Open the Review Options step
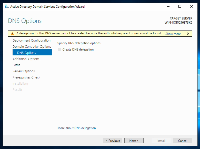The width and height of the screenshot is (200, 149). point(24,71)
